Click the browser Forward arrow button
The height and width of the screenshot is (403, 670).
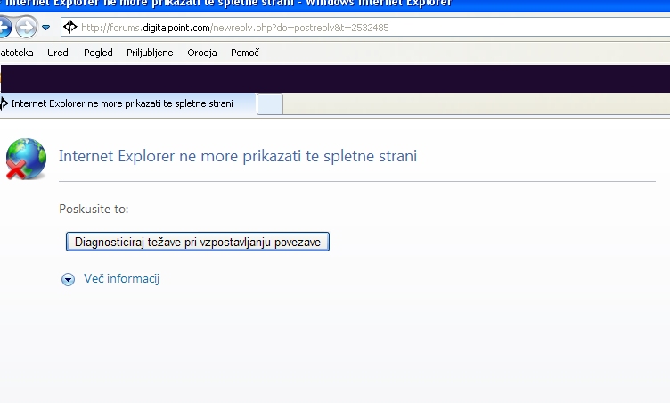point(26,28)
